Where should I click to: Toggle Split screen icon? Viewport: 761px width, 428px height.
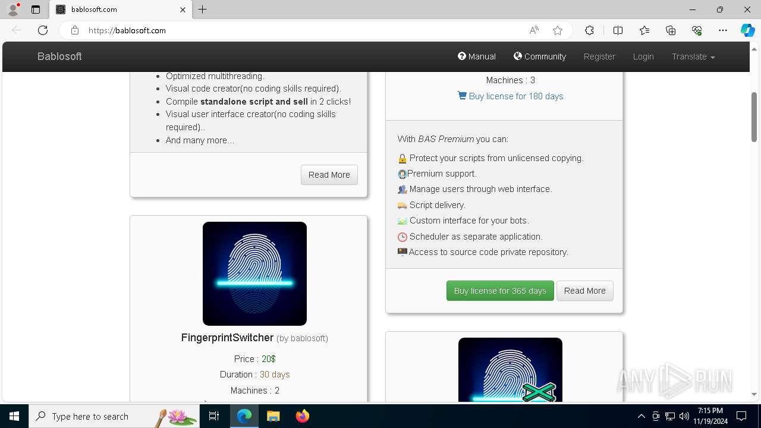618,30
